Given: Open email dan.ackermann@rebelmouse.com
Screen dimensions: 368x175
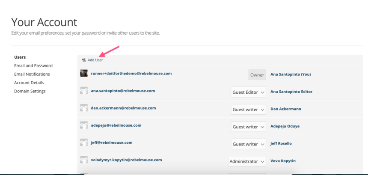Looking at the screenshot, I should [123, 108].
